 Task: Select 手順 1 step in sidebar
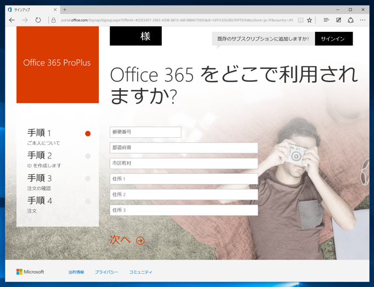pos(39,133)
